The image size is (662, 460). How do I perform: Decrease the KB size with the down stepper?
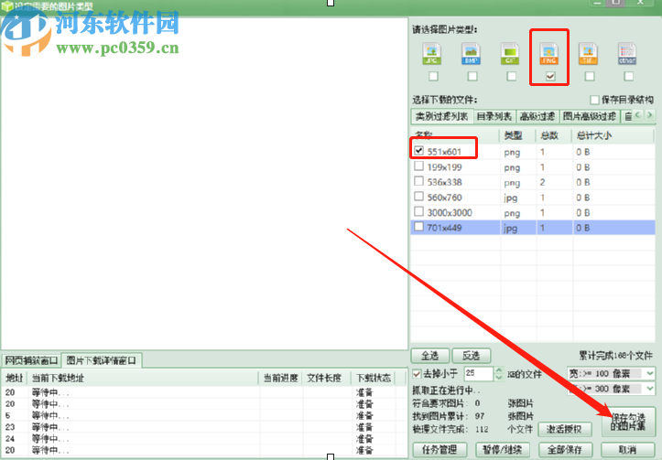click(x=499, y=377)
